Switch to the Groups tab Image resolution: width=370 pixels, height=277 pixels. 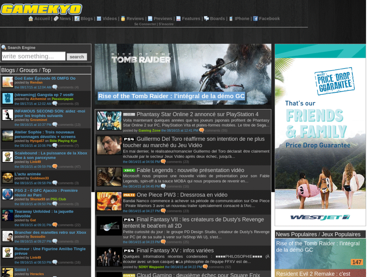28,70
